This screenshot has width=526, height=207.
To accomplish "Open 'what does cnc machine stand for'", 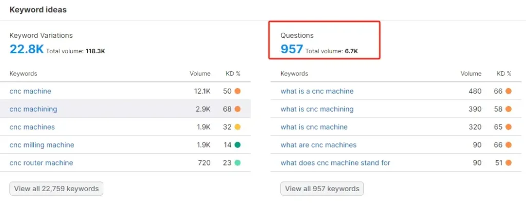I will [x=335, y=163].
